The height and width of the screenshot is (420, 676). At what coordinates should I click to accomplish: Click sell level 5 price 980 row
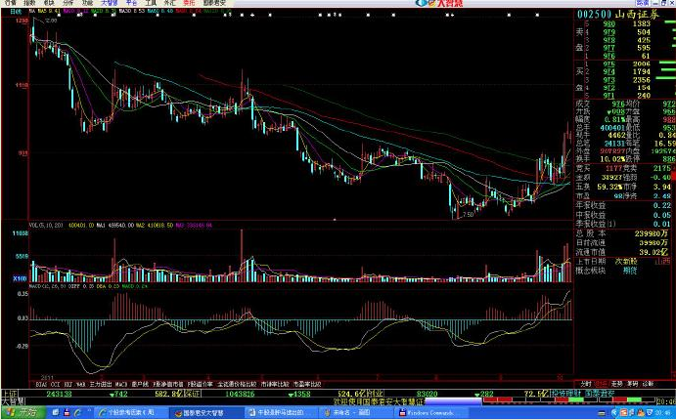[x=617, y=23]
